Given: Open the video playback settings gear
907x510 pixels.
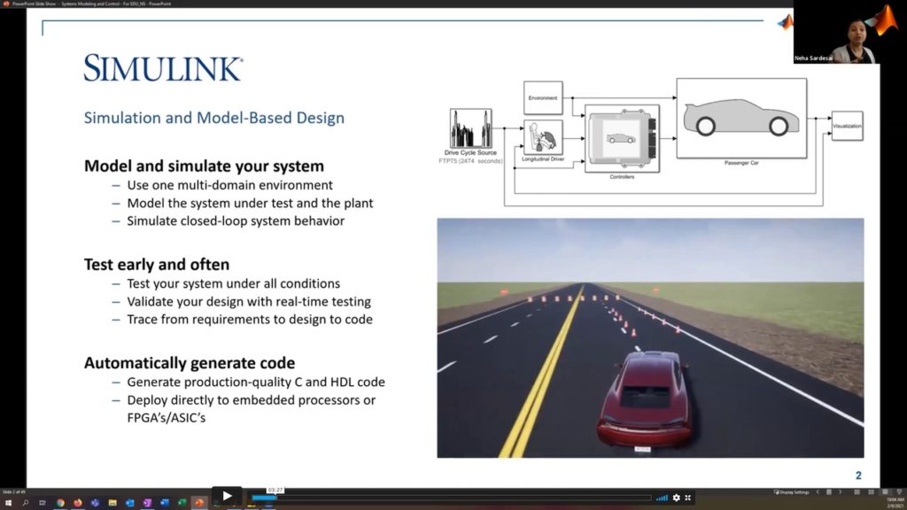Looking at the screenshot, I should (x=677, y=498).
